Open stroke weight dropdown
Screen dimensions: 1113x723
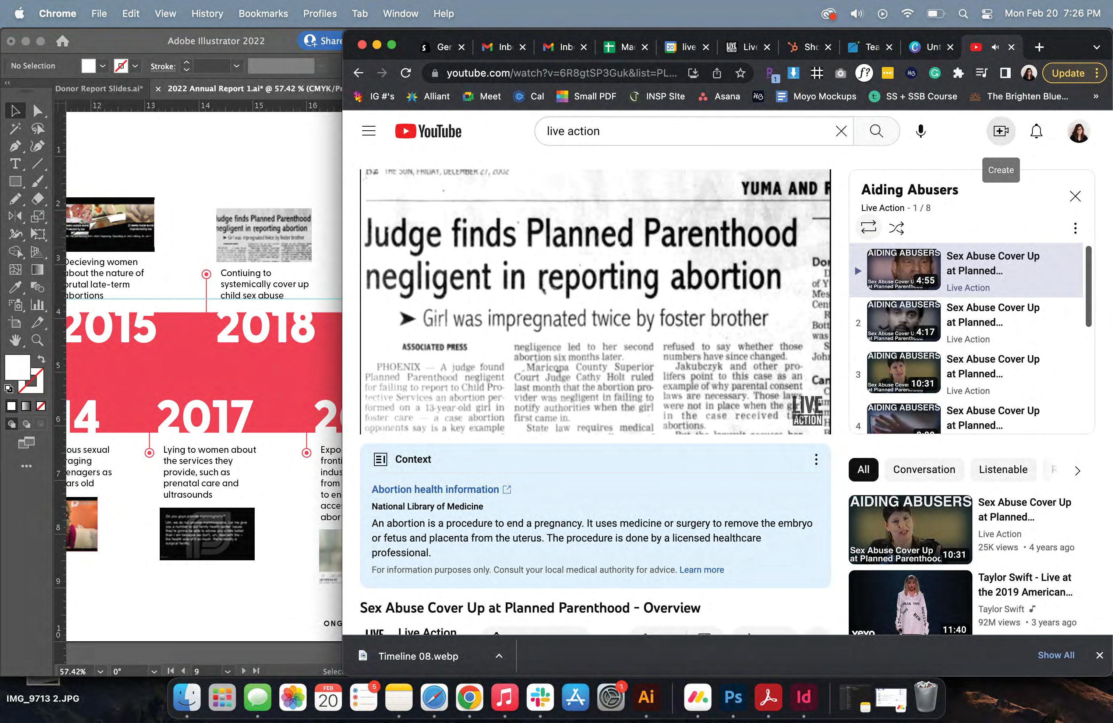point(236,66)
